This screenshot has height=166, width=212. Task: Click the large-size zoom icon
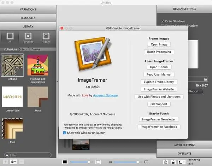point(146,162)
